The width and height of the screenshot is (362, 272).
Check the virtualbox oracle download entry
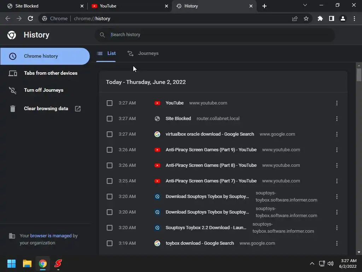coord(110,134)
